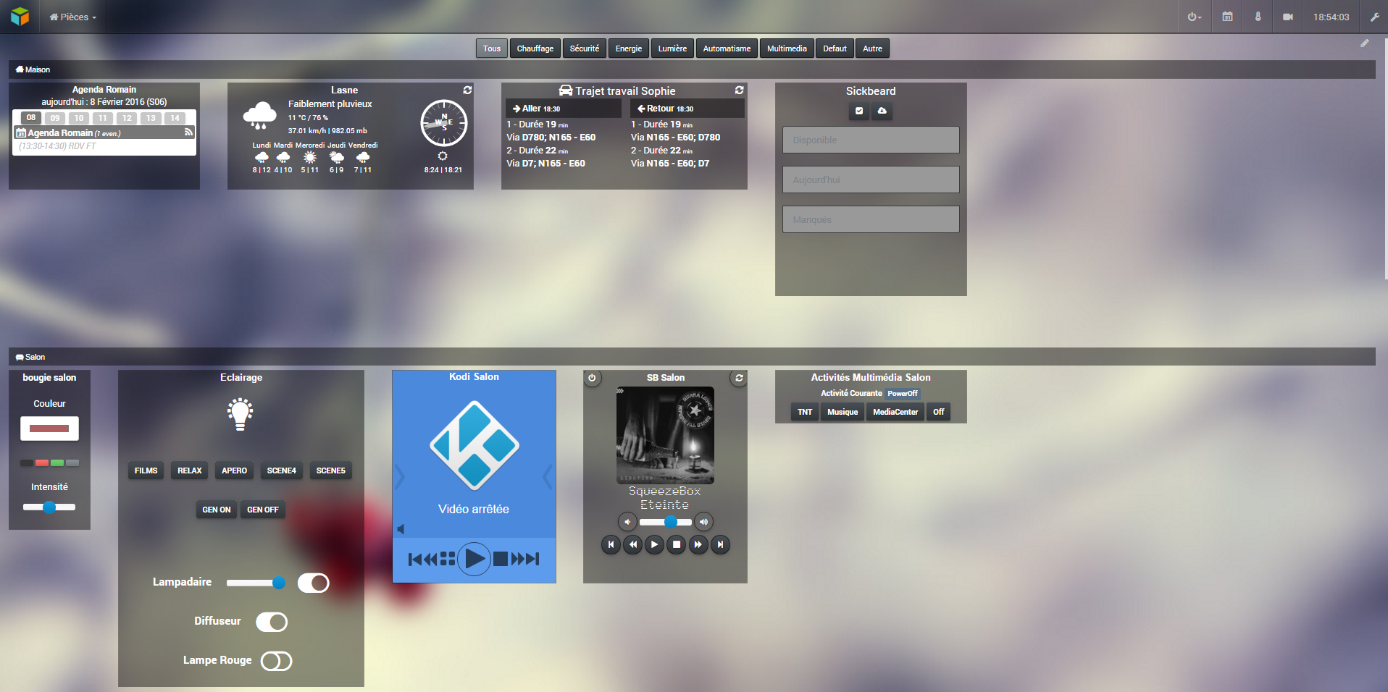The image size is (1388, 692).
Task: Refresh the Lasne weather widget
Action: 467,90
